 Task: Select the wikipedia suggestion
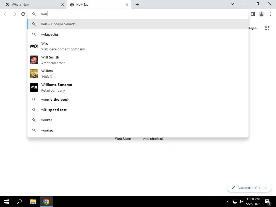click(x=138, y=34)
